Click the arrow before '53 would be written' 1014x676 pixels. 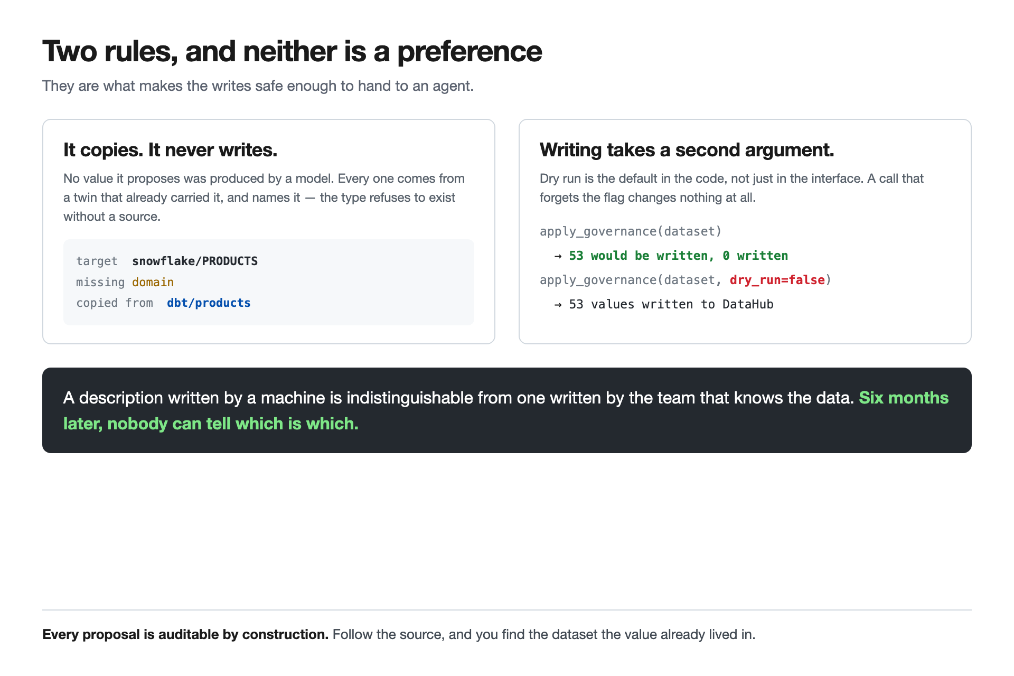pos(558,256)
